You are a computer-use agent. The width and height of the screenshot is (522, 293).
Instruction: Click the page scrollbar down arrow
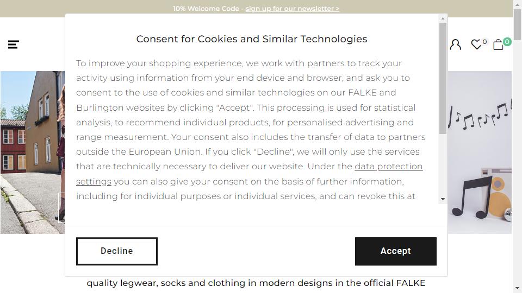(x=517, y=288)
